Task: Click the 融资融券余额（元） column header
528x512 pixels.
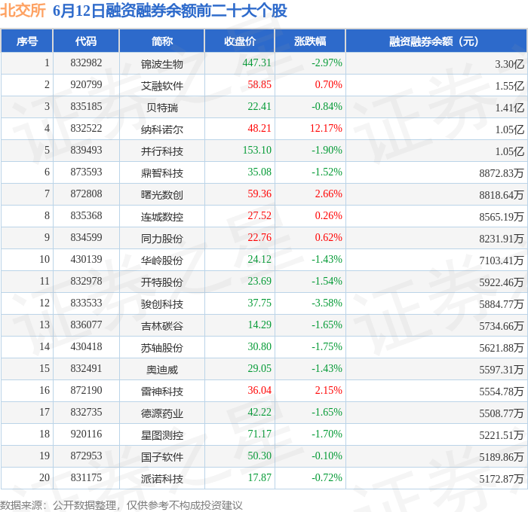Action: 437,41
